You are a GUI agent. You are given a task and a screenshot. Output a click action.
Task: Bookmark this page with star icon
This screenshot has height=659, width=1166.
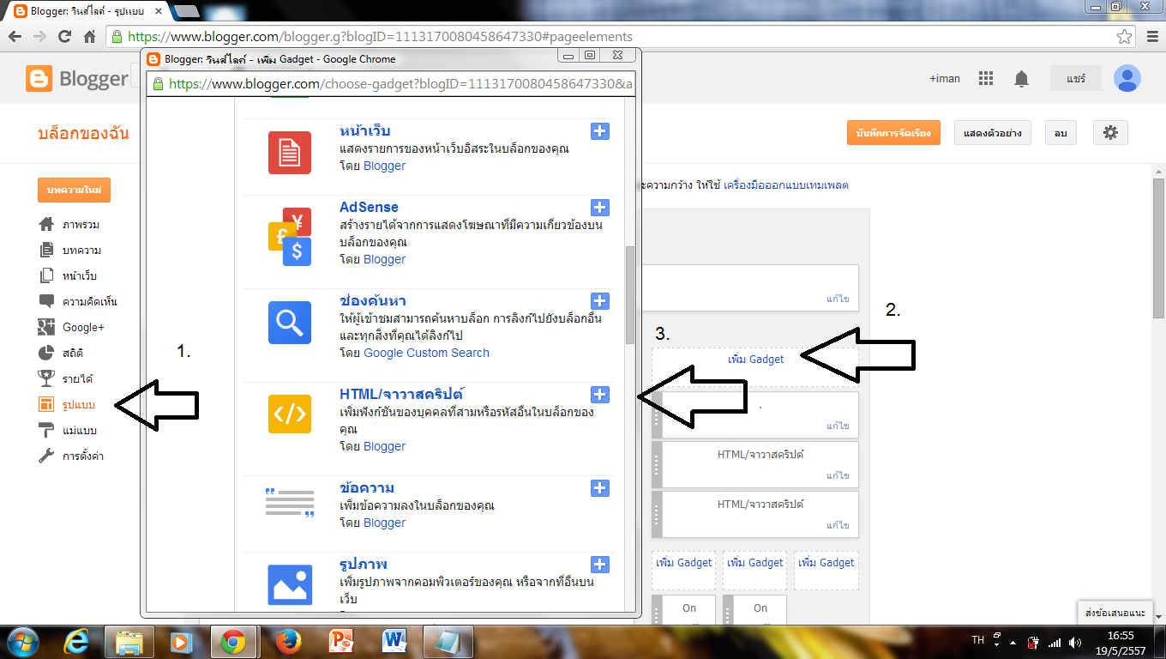click(x=1124, y=37)
